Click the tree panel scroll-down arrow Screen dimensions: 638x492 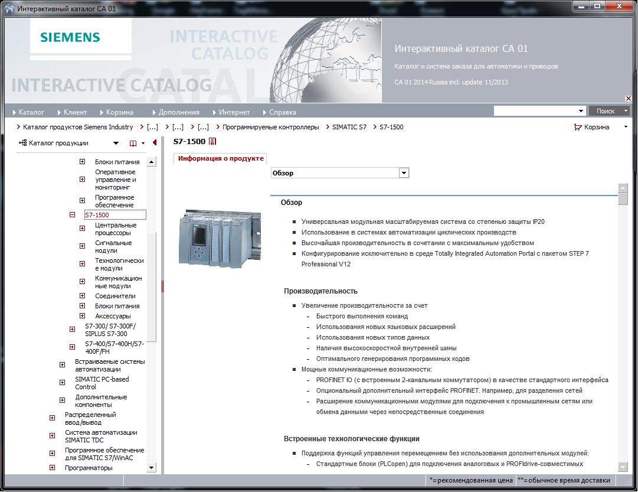[151, 468]
